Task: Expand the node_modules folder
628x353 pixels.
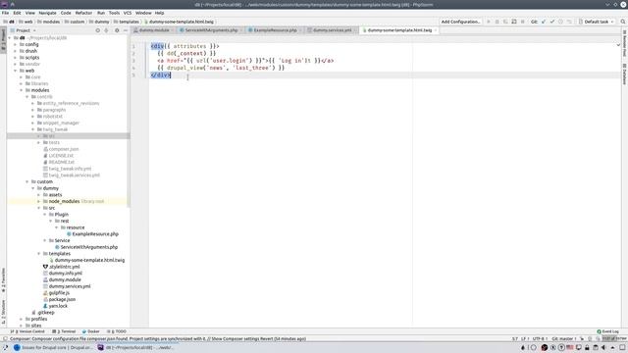Action: tap(39, 201)
